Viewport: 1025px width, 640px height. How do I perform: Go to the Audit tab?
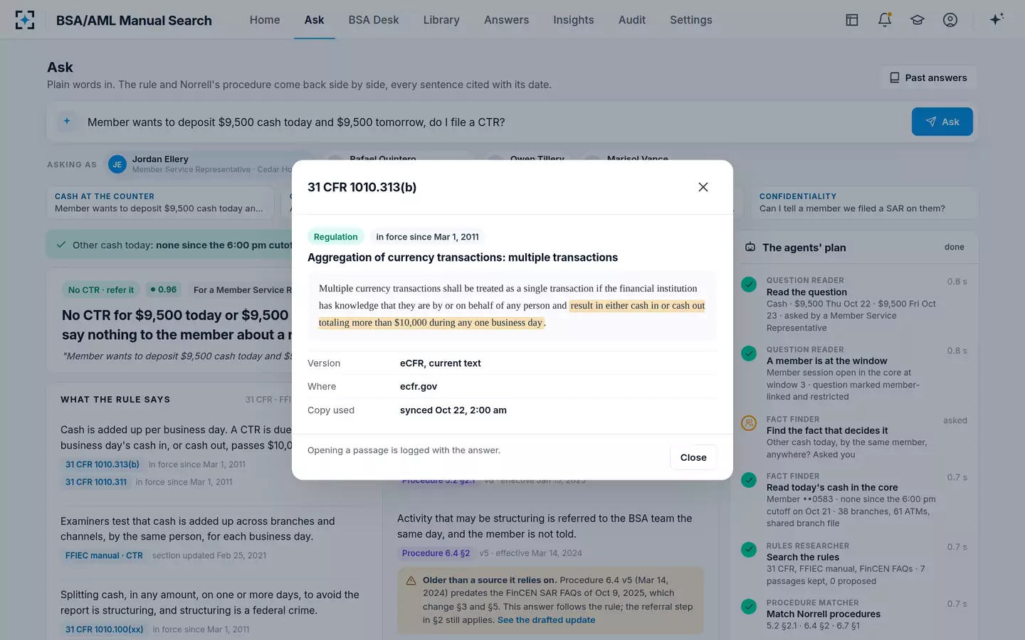point(632,20)
